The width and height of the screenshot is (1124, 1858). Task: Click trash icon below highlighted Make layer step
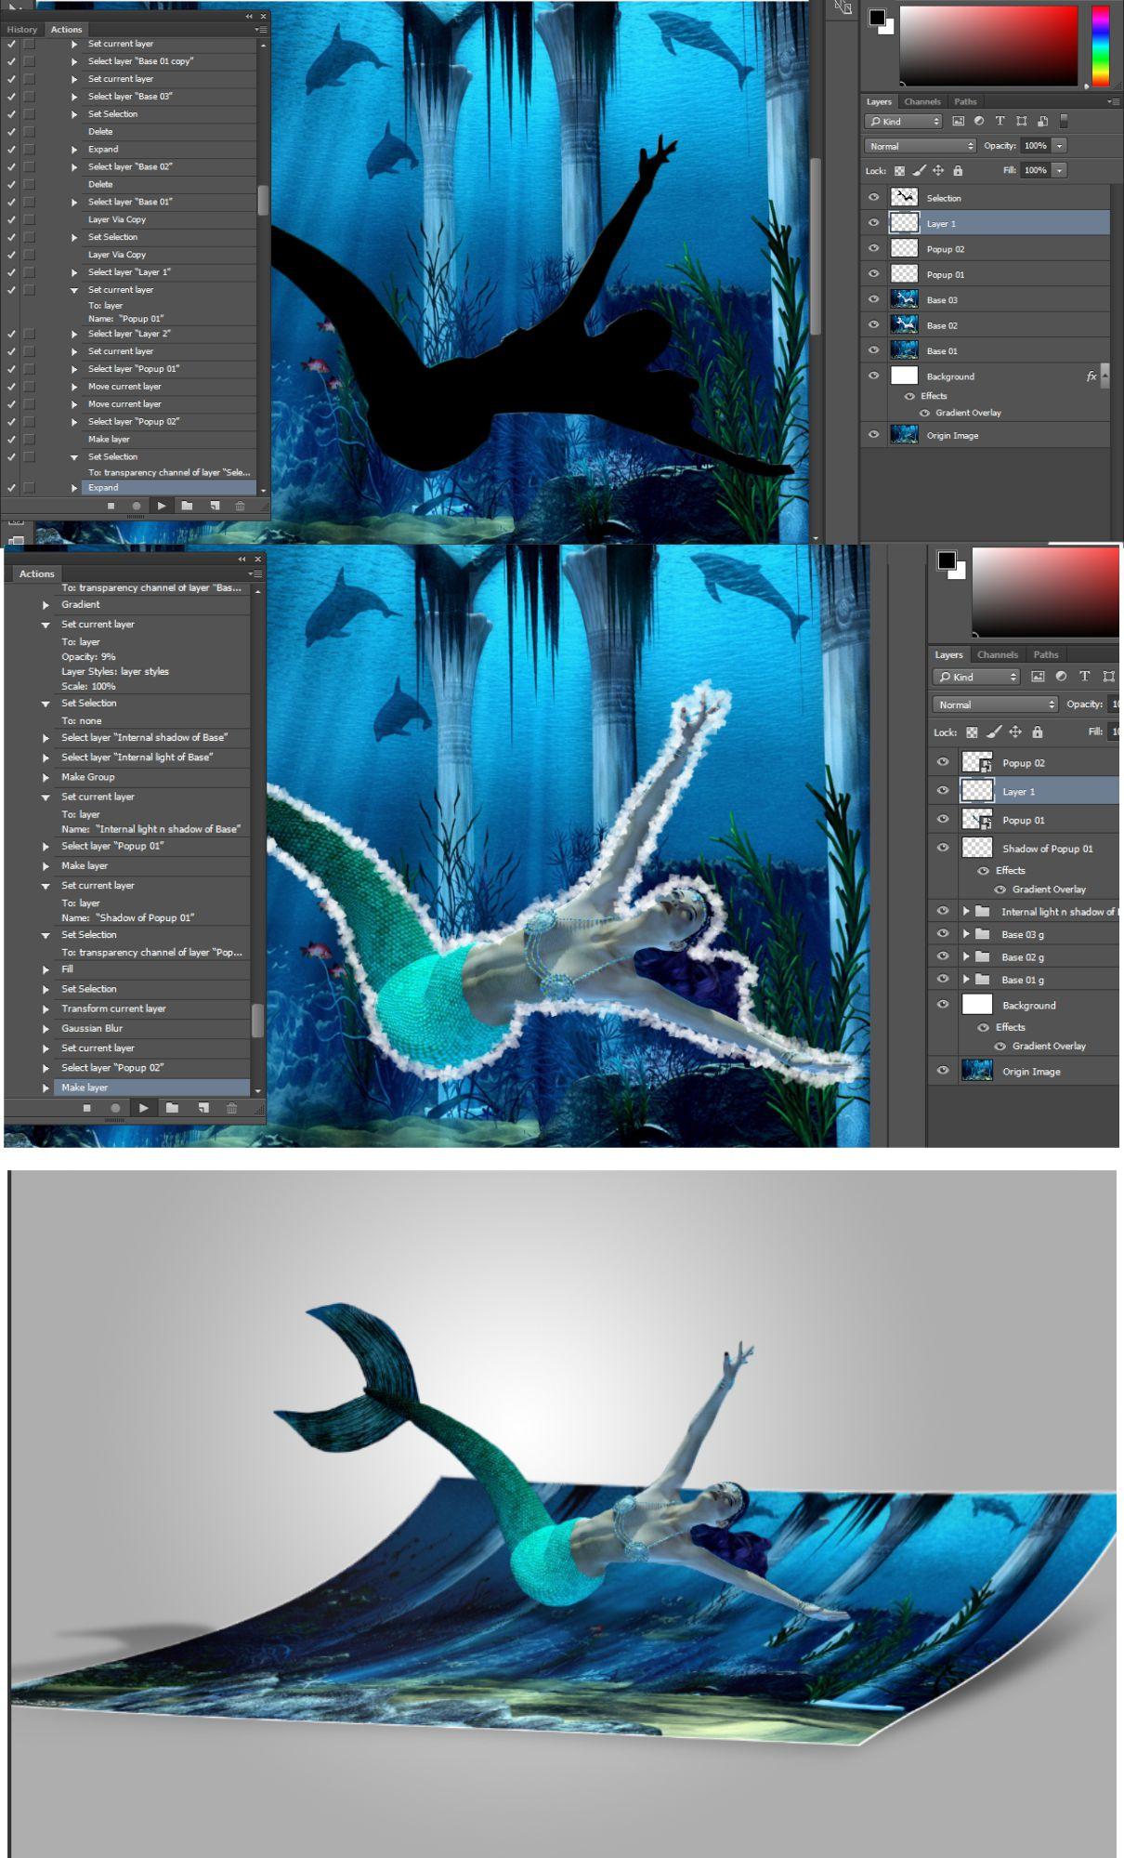click(x=231, y=1108)
